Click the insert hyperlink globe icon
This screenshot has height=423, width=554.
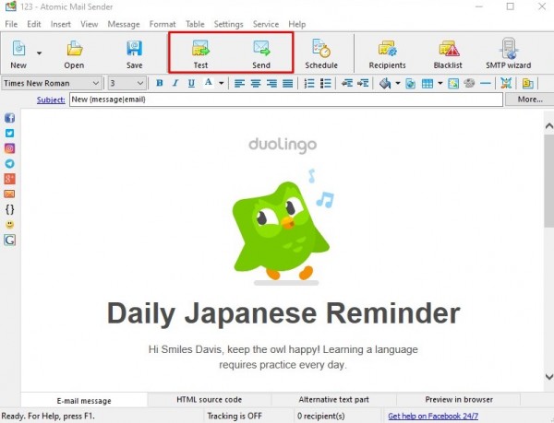(411, 84)
